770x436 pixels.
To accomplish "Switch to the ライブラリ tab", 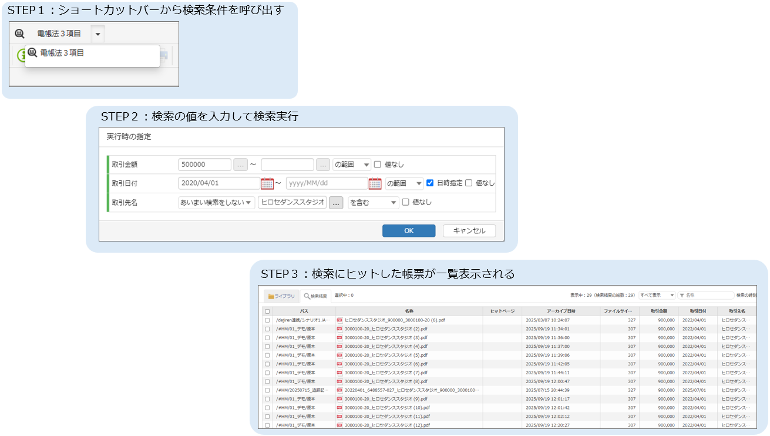I will pyautogui.click(x=281, y=296).
